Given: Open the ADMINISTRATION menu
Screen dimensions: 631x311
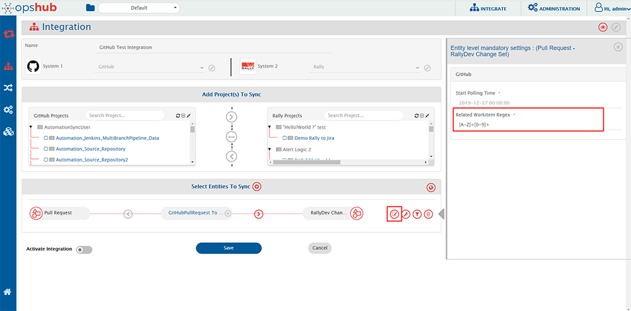Looking at the screenshot, I should click(553, 8).
